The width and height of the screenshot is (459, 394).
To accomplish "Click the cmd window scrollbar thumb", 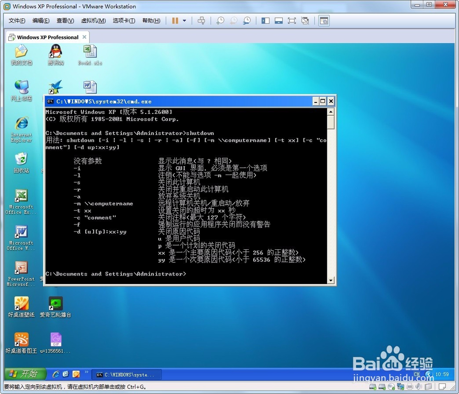I will [331, 122].
